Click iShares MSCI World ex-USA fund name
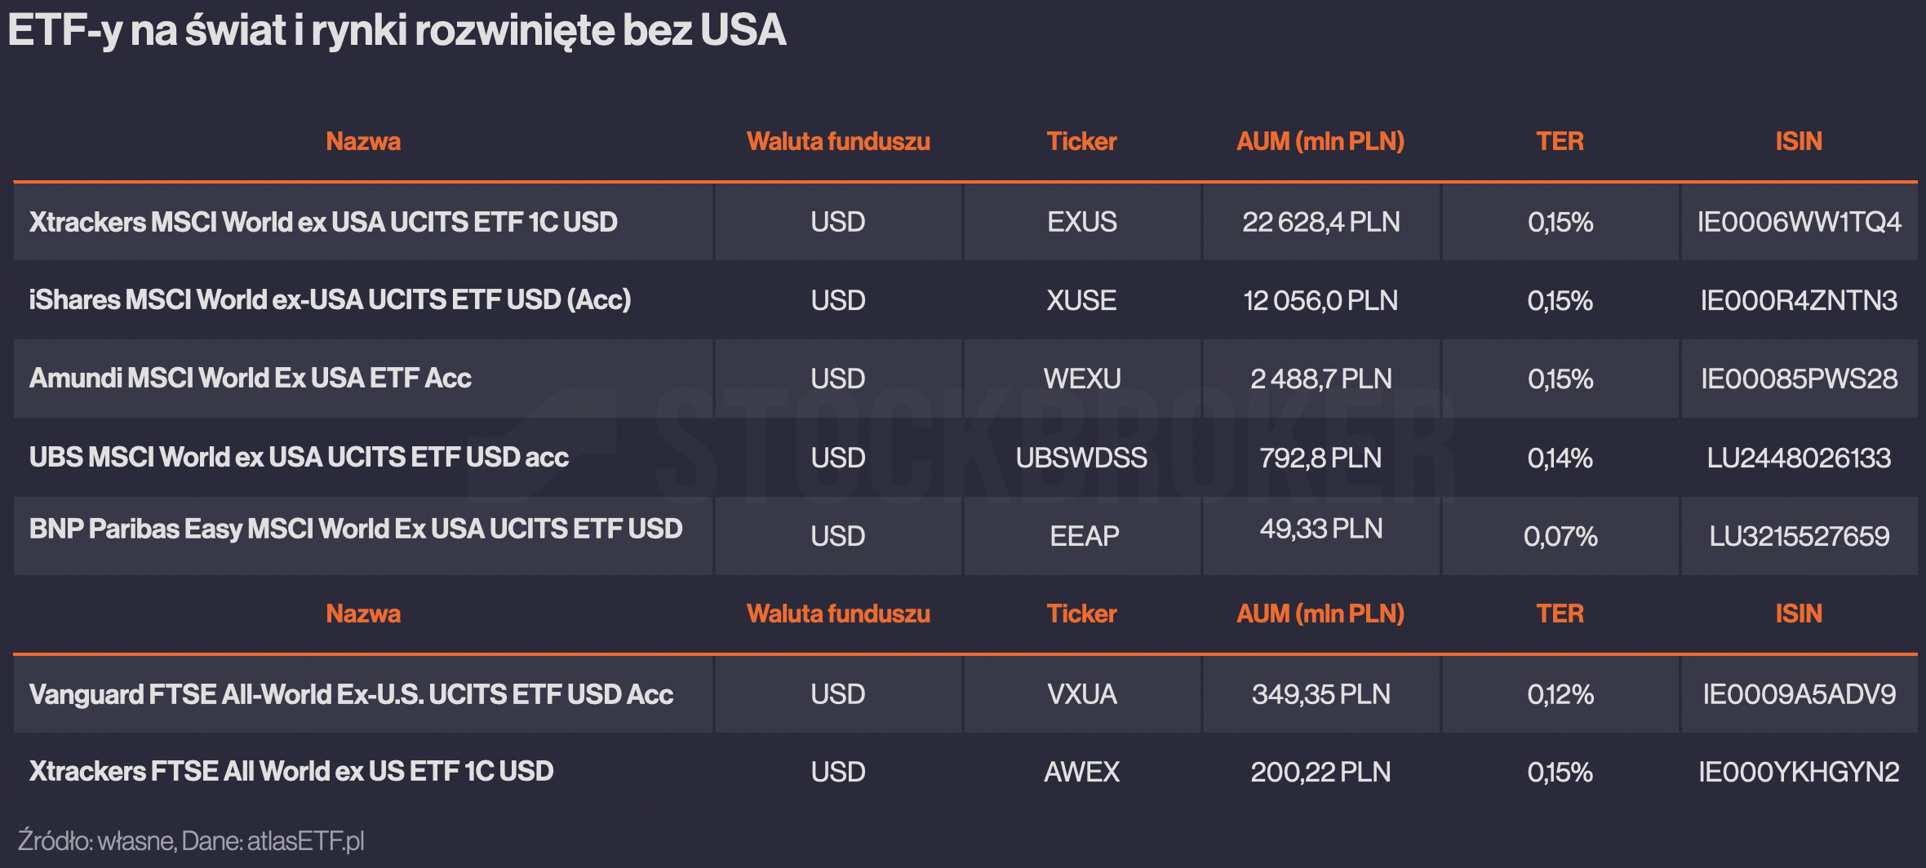 (330, 300)
